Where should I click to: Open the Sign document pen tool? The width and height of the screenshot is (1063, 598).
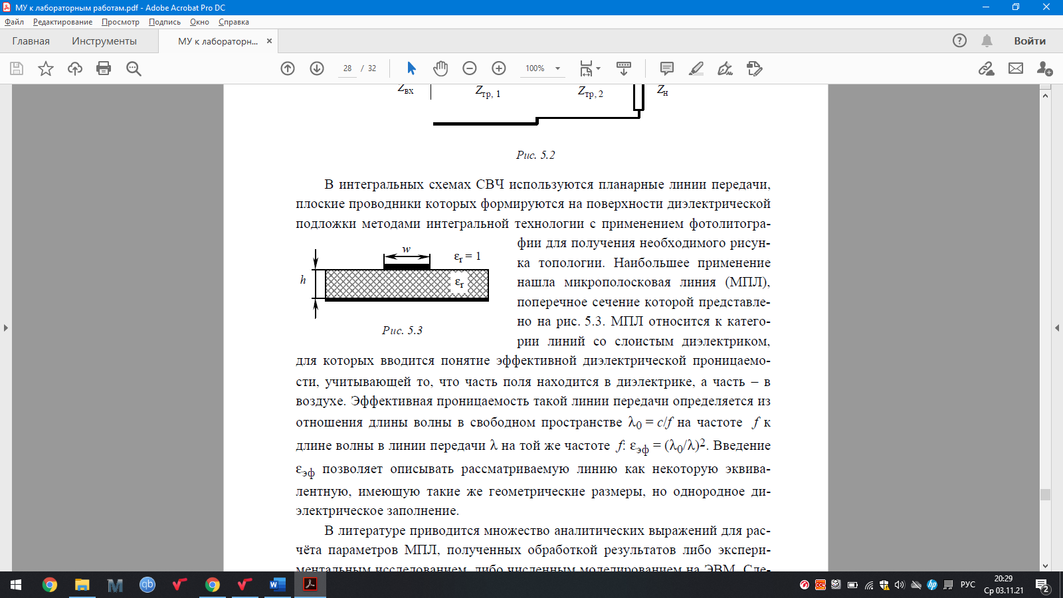(x=725, y=68)
